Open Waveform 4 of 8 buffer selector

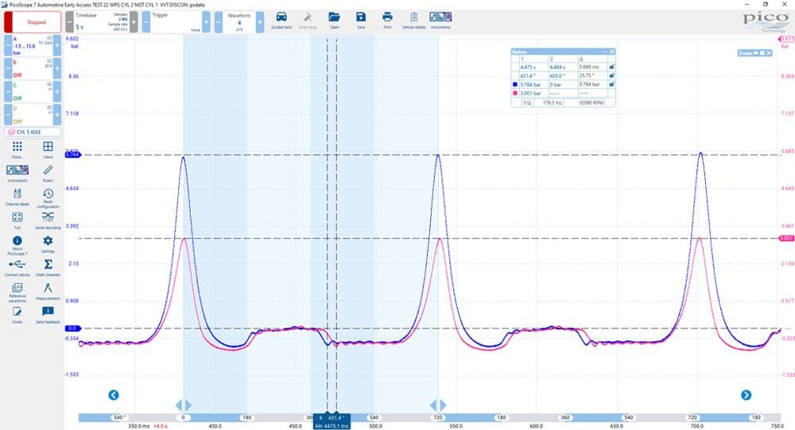tap(239, 22)
